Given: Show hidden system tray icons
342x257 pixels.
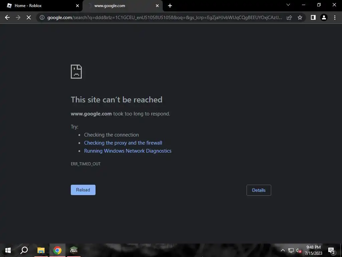Looking at the screenshot, I should pos(283,250).
